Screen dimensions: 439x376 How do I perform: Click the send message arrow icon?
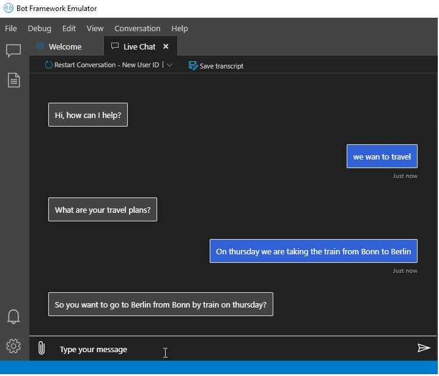click(x=424, y=348)
